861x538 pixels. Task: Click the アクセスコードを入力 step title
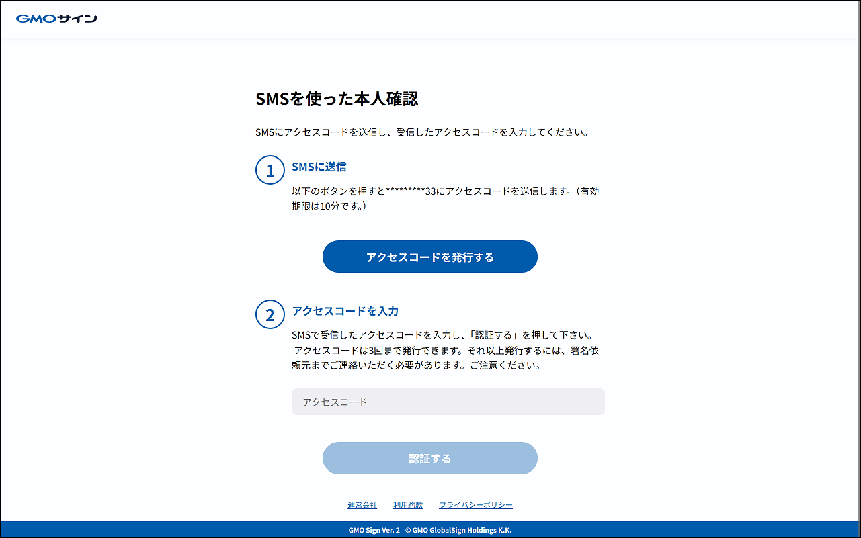click(345, 311)
